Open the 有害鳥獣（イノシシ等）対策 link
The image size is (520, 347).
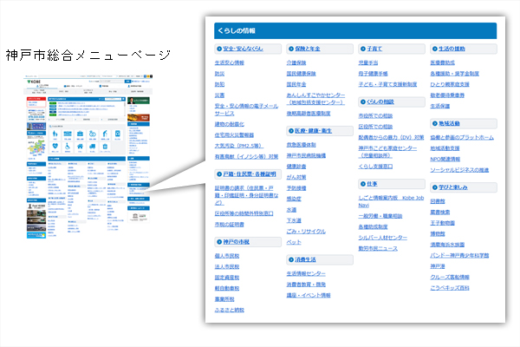click(x=246, y=157)
